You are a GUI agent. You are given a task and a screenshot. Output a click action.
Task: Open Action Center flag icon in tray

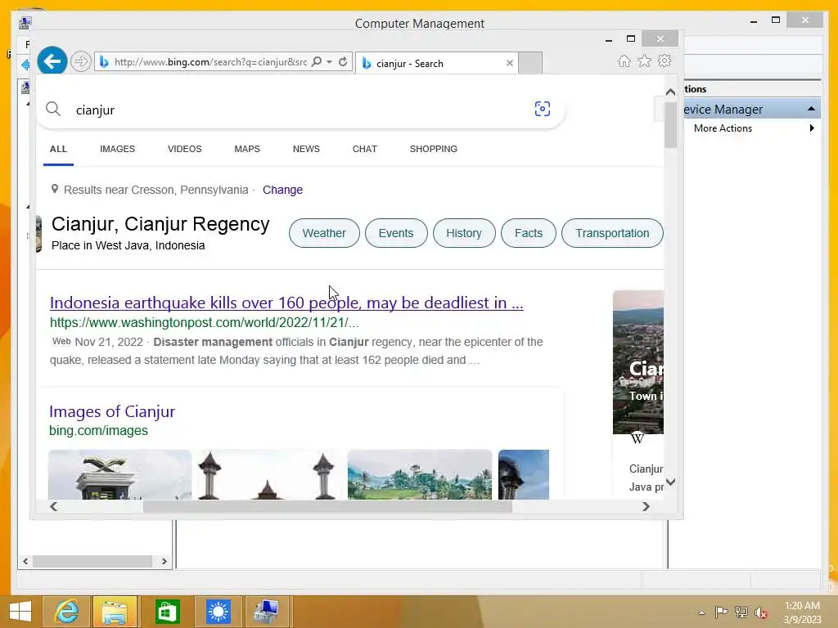tap(721, 612)
